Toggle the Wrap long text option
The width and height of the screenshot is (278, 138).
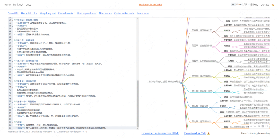coord(48,13)
